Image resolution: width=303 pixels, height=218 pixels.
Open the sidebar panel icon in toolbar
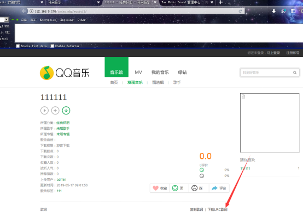pos(293,12)
